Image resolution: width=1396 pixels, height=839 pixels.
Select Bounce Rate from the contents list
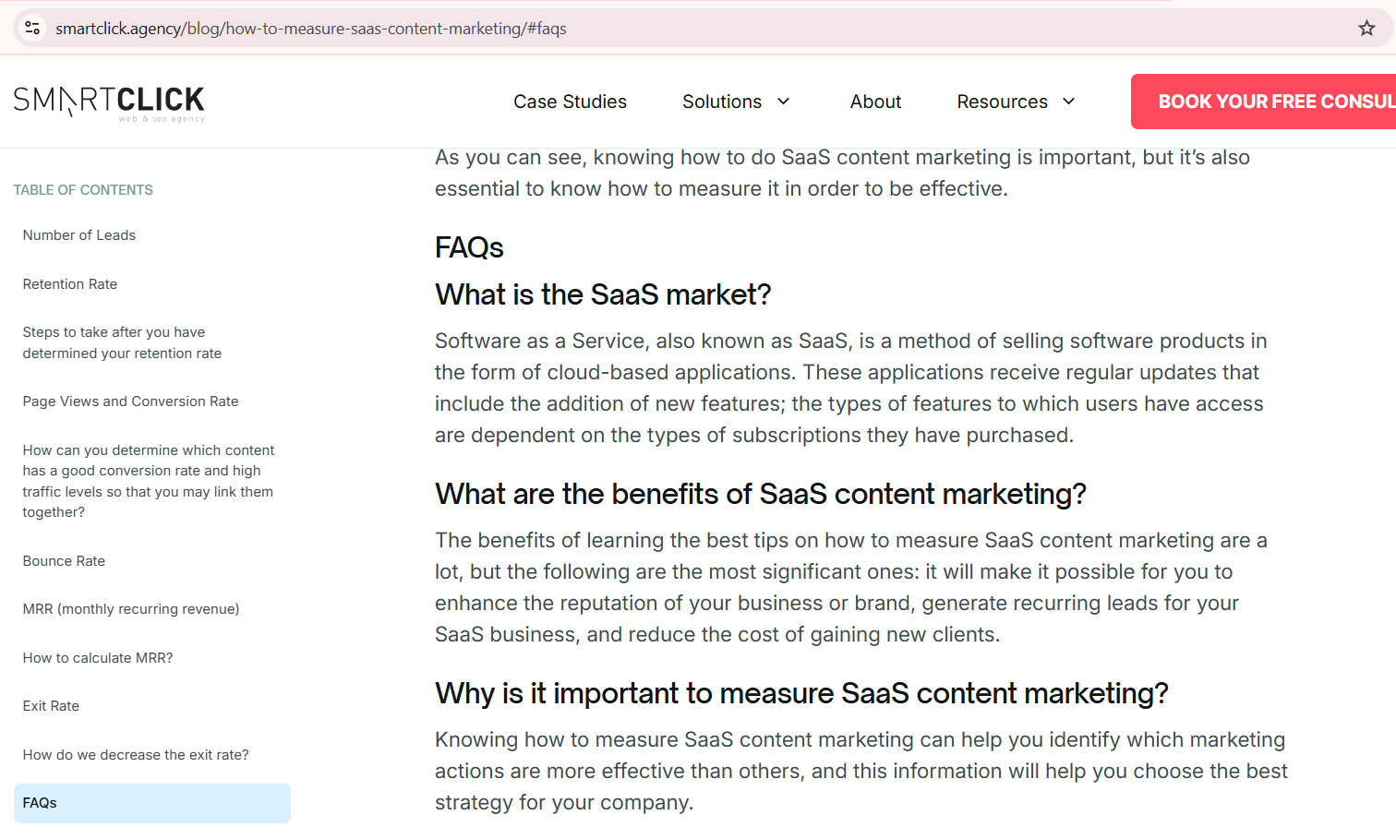(x=64, y=561)
